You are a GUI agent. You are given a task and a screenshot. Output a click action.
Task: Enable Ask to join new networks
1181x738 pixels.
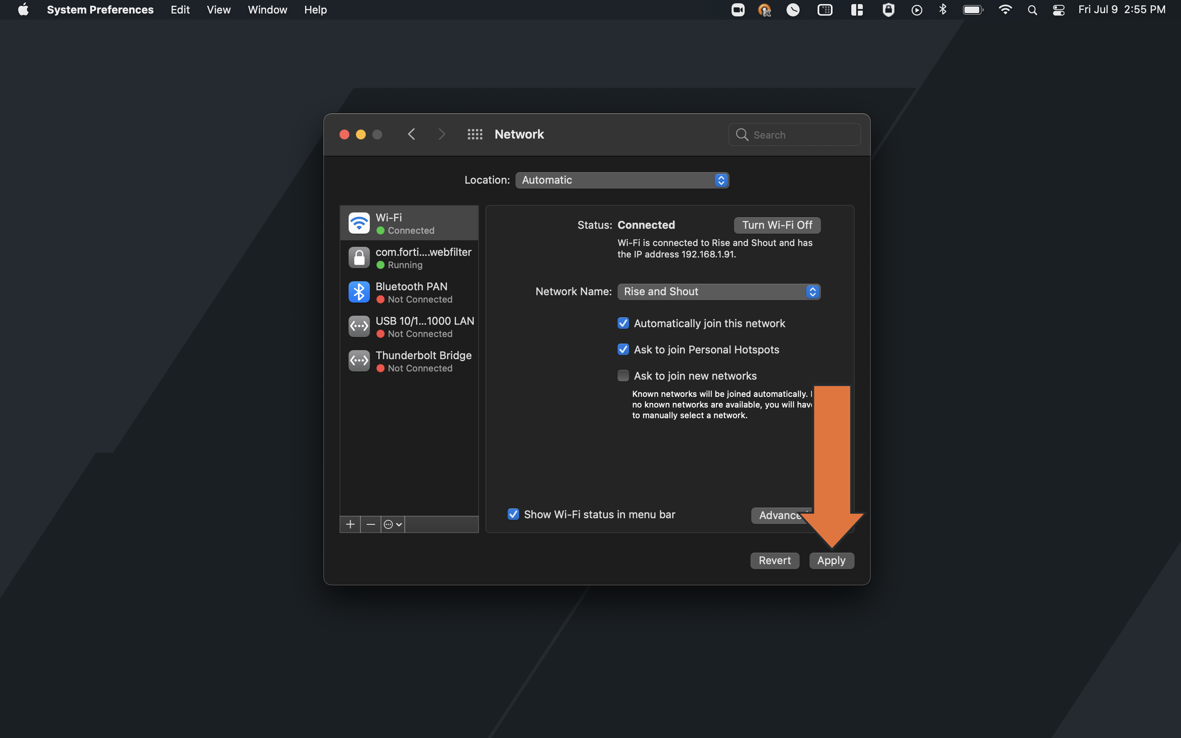(623, 375)
